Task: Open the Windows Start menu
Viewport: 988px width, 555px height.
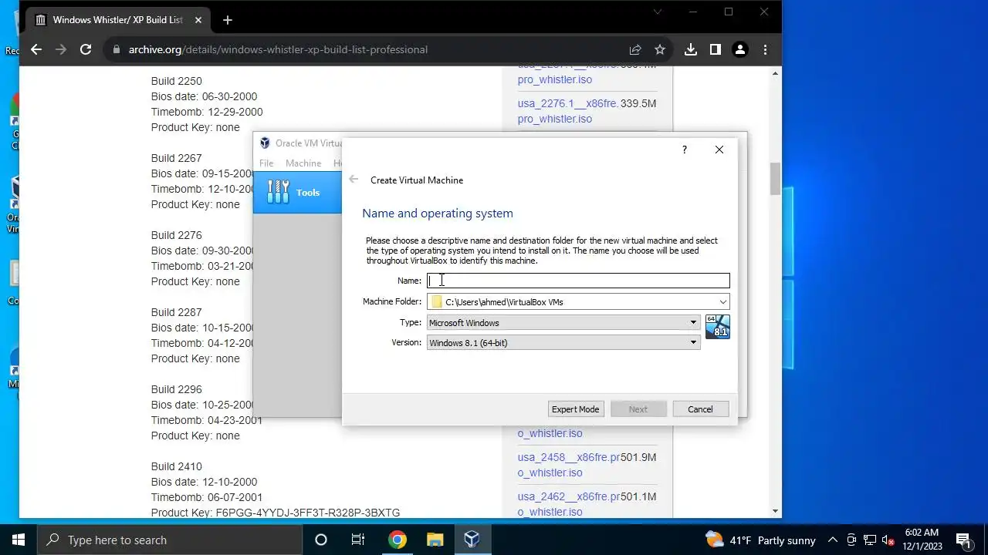Action: click(x=19, y=540)
